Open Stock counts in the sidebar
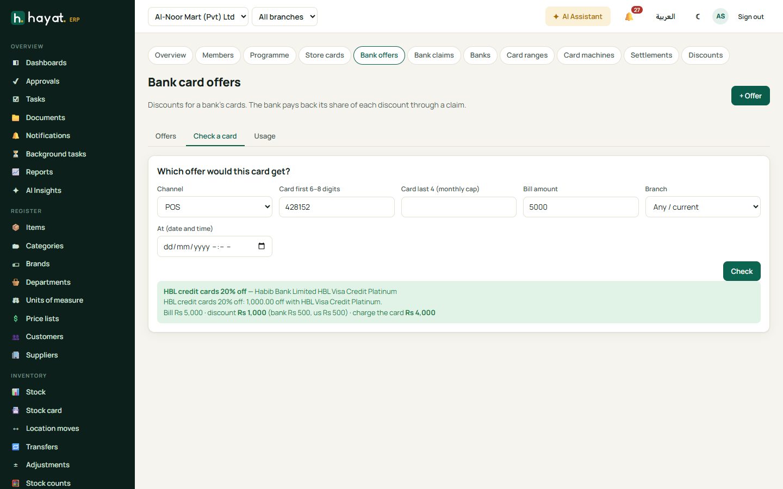This screenshot has height=489, width=783. [x=48, y=483]
